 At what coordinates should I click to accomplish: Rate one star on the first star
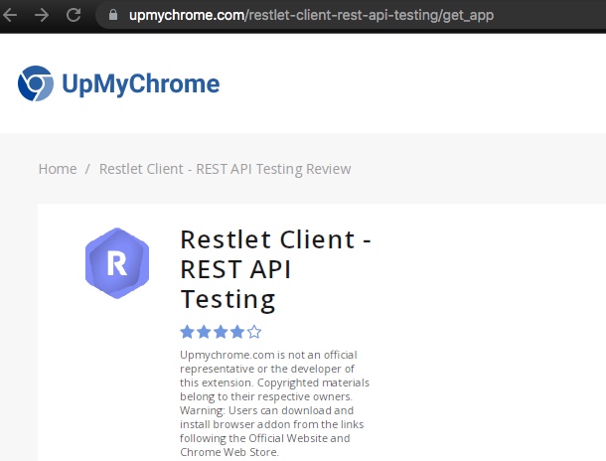(x=187, y=332)
